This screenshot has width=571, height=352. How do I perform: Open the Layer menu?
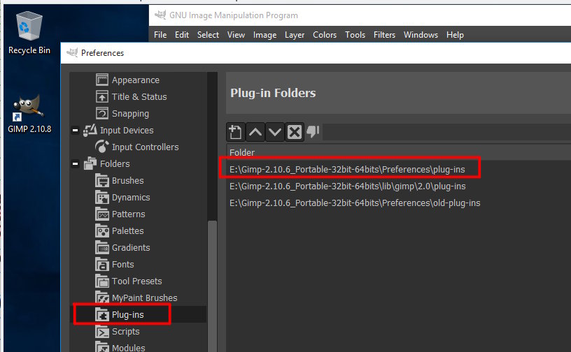294,34
